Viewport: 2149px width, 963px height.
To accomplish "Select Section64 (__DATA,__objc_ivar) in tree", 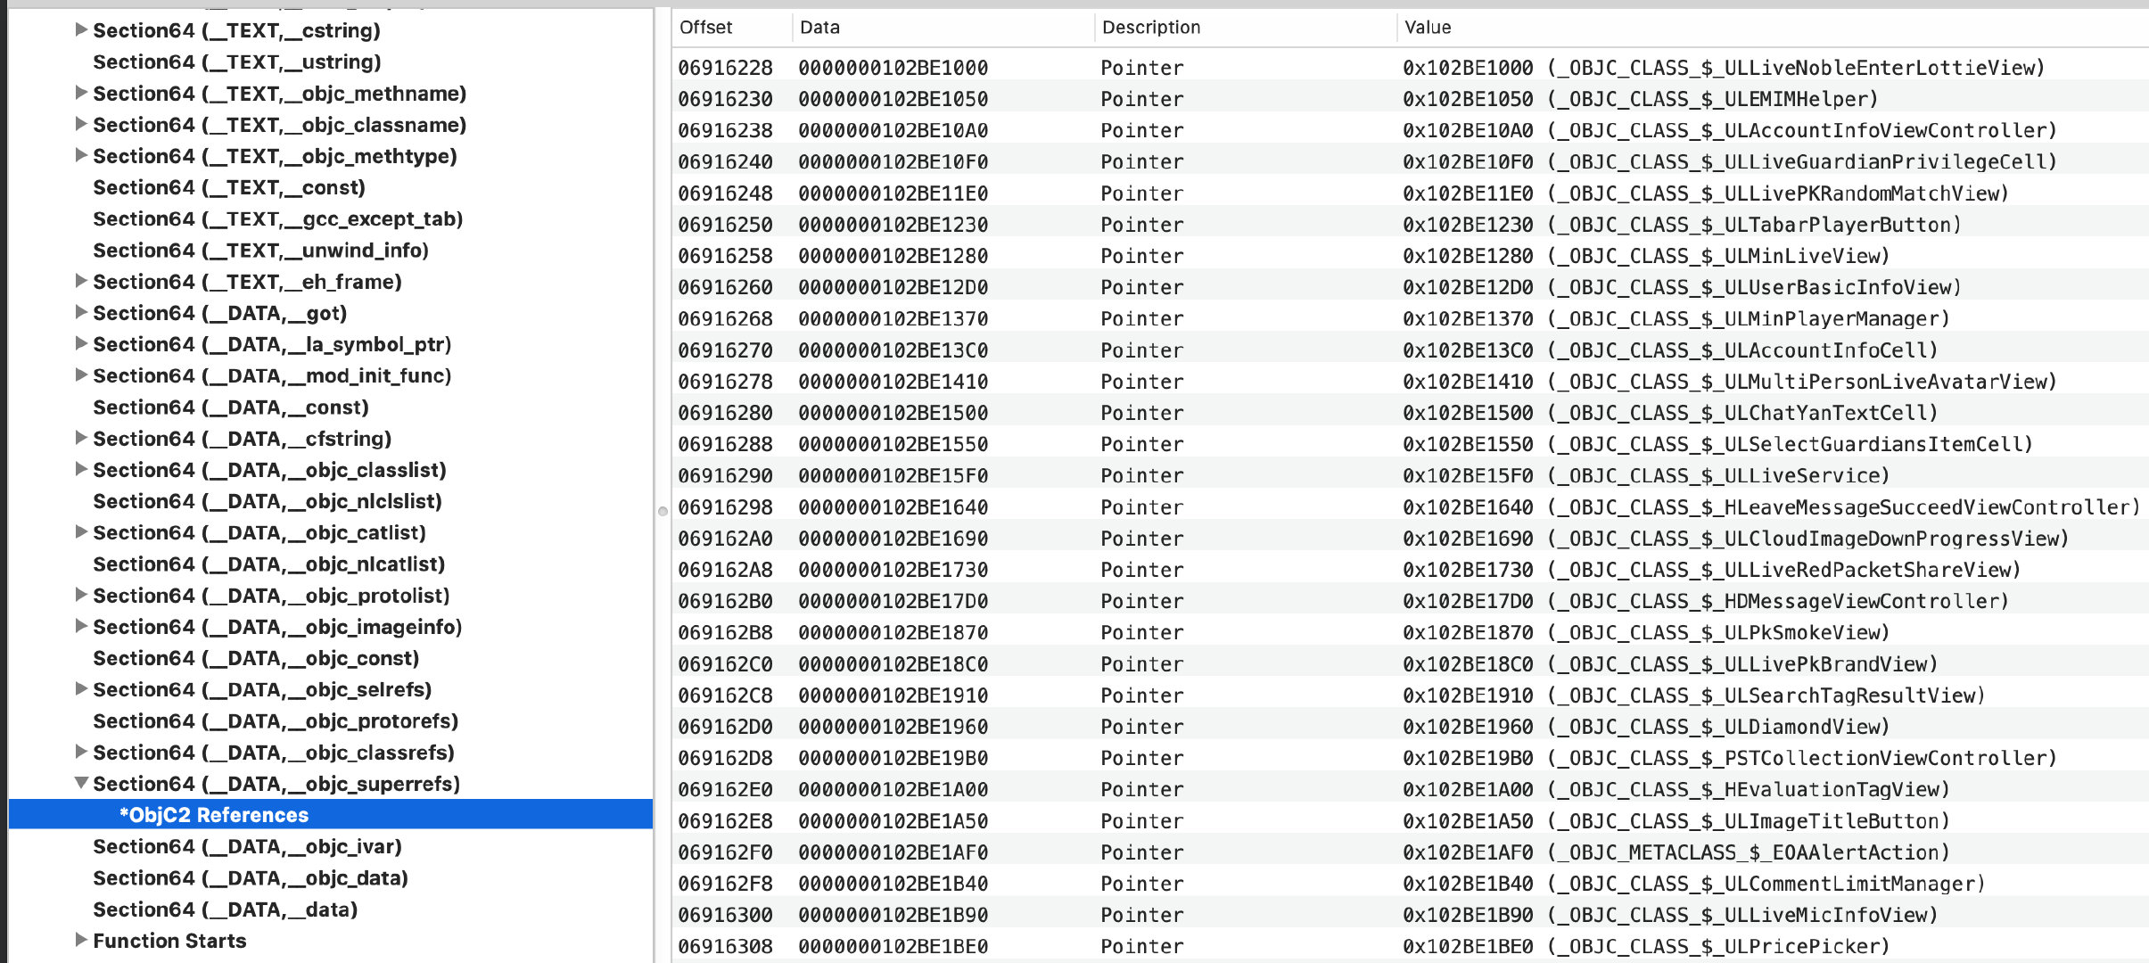I will click(247, 846).
